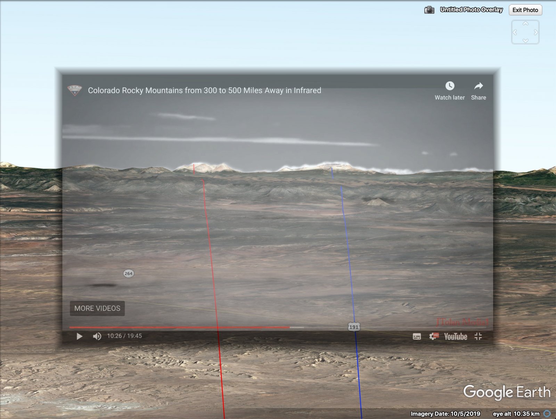556x419 pixels.
Task: Click the route 264 highway marker
Action: click(128, 273)
